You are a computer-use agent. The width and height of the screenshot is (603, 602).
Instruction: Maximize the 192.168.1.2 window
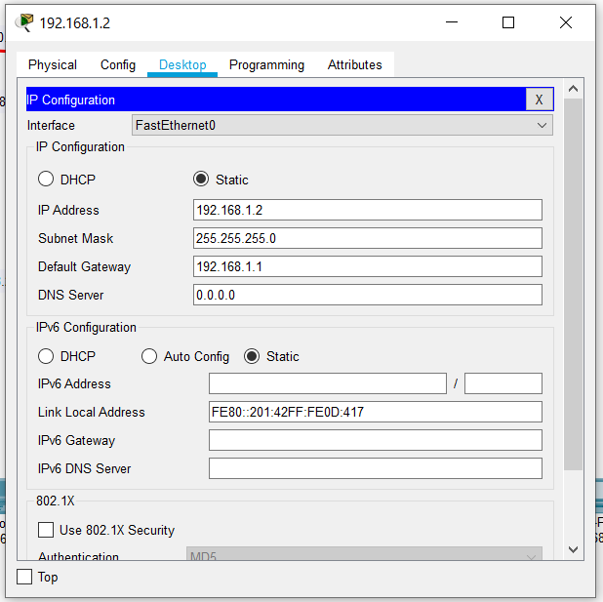508,22
